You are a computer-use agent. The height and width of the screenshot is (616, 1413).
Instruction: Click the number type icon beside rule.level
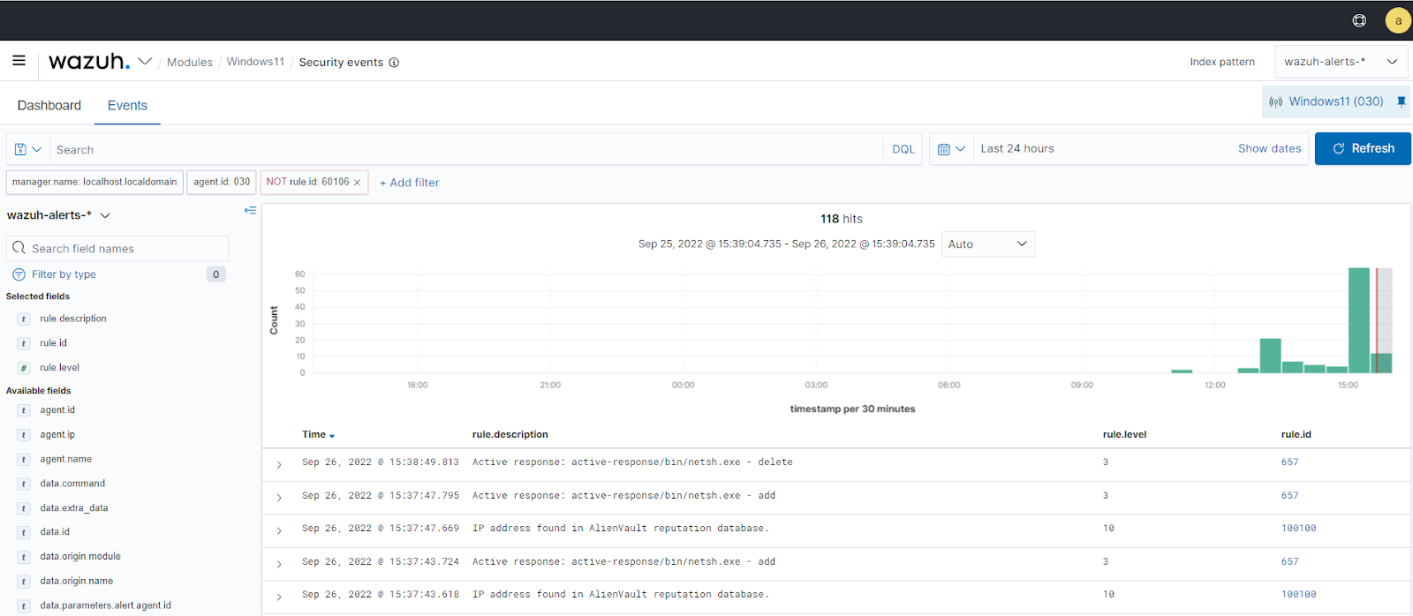pos(24,368)
